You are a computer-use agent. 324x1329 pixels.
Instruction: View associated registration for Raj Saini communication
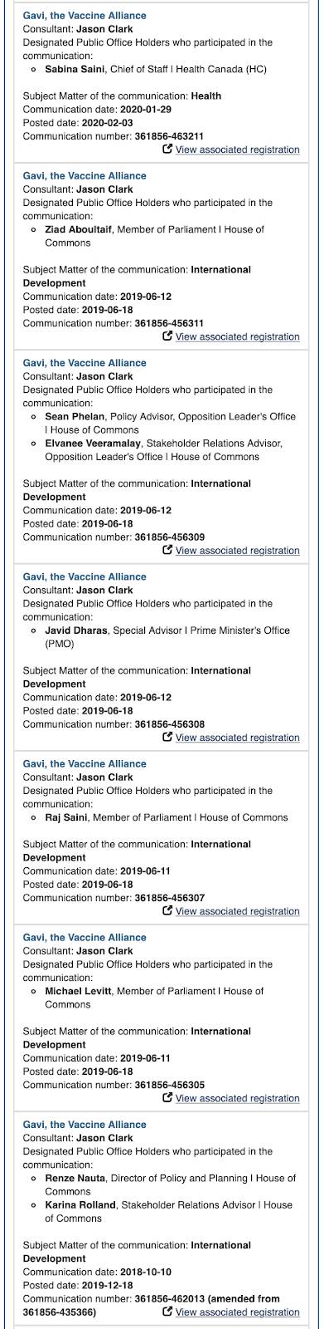coord(238,911)
